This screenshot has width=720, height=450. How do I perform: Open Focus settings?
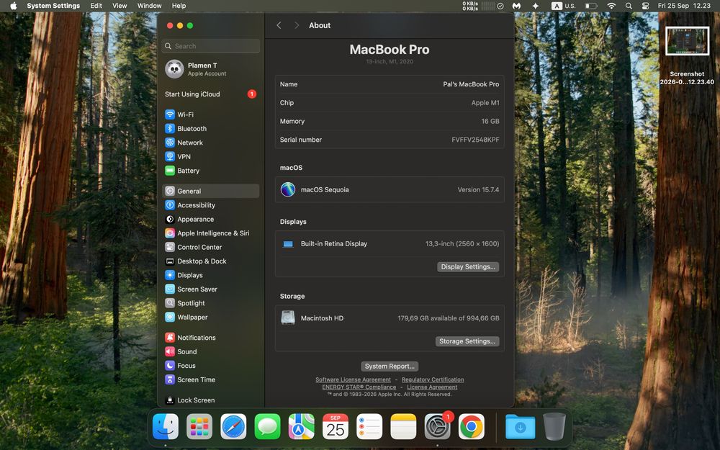211,366
